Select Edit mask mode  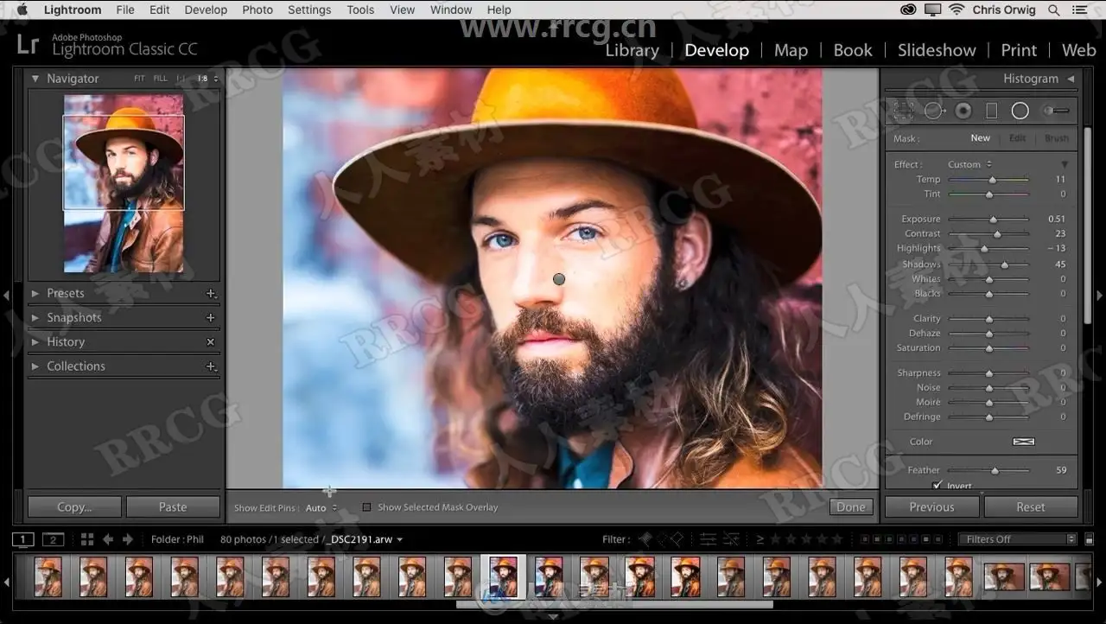coord(1018,138)
